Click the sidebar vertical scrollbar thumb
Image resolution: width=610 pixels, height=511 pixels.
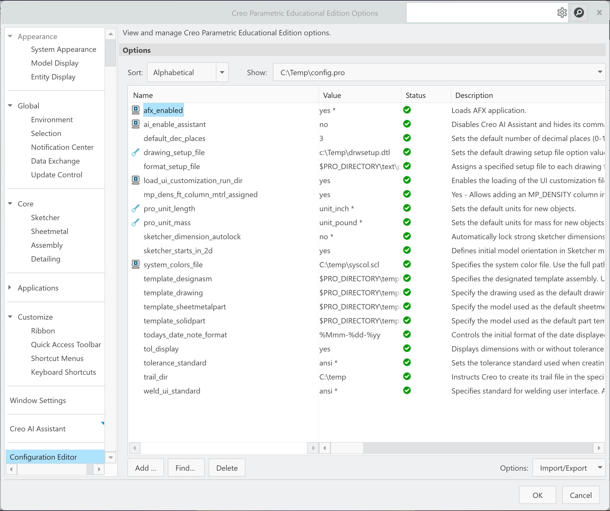(110, 53)
